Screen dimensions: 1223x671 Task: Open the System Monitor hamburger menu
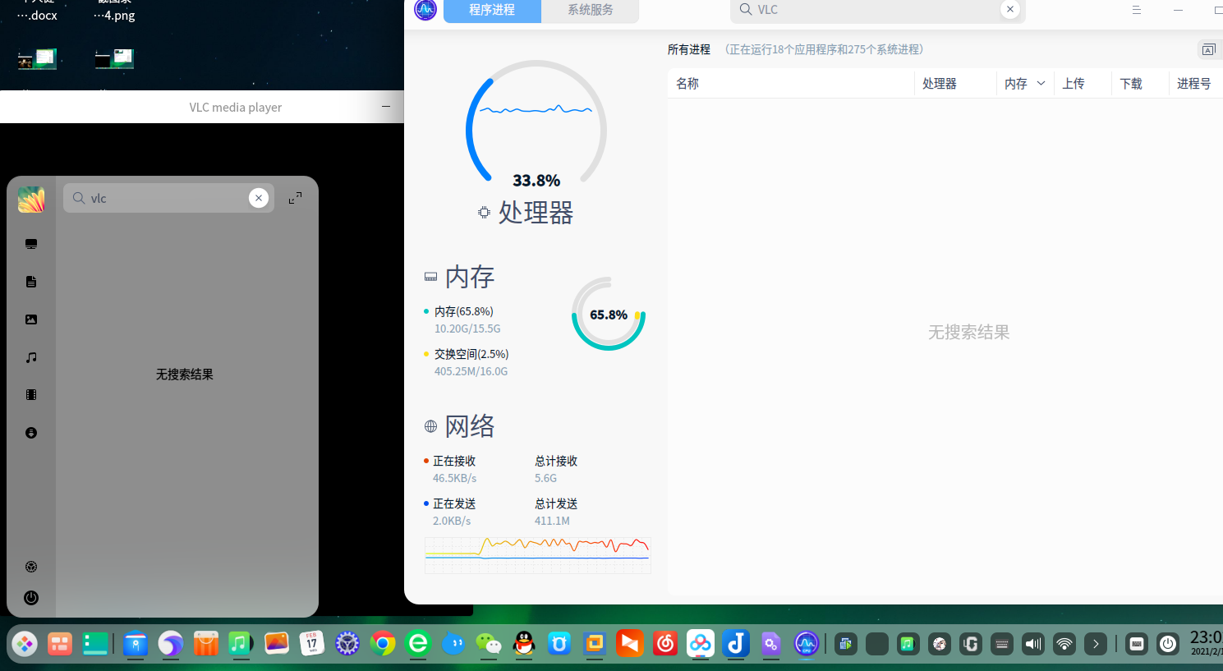[1137, 10]
